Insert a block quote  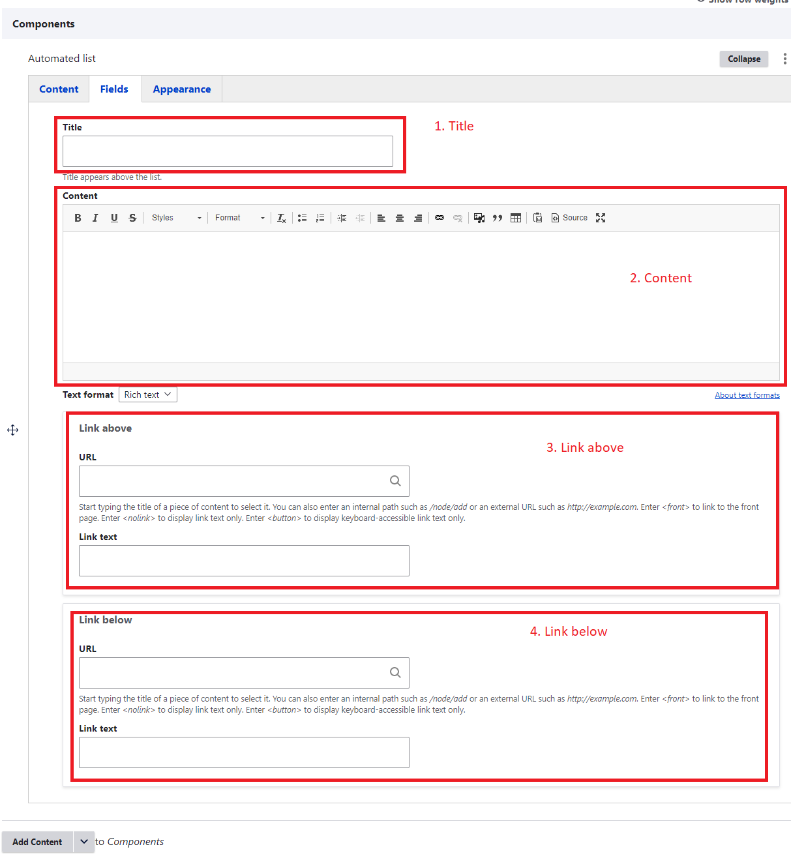pyautogui.click(x=498, y=218)
